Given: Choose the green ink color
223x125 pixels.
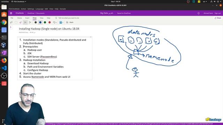Looking at the screenshot, I should (45, 22).
